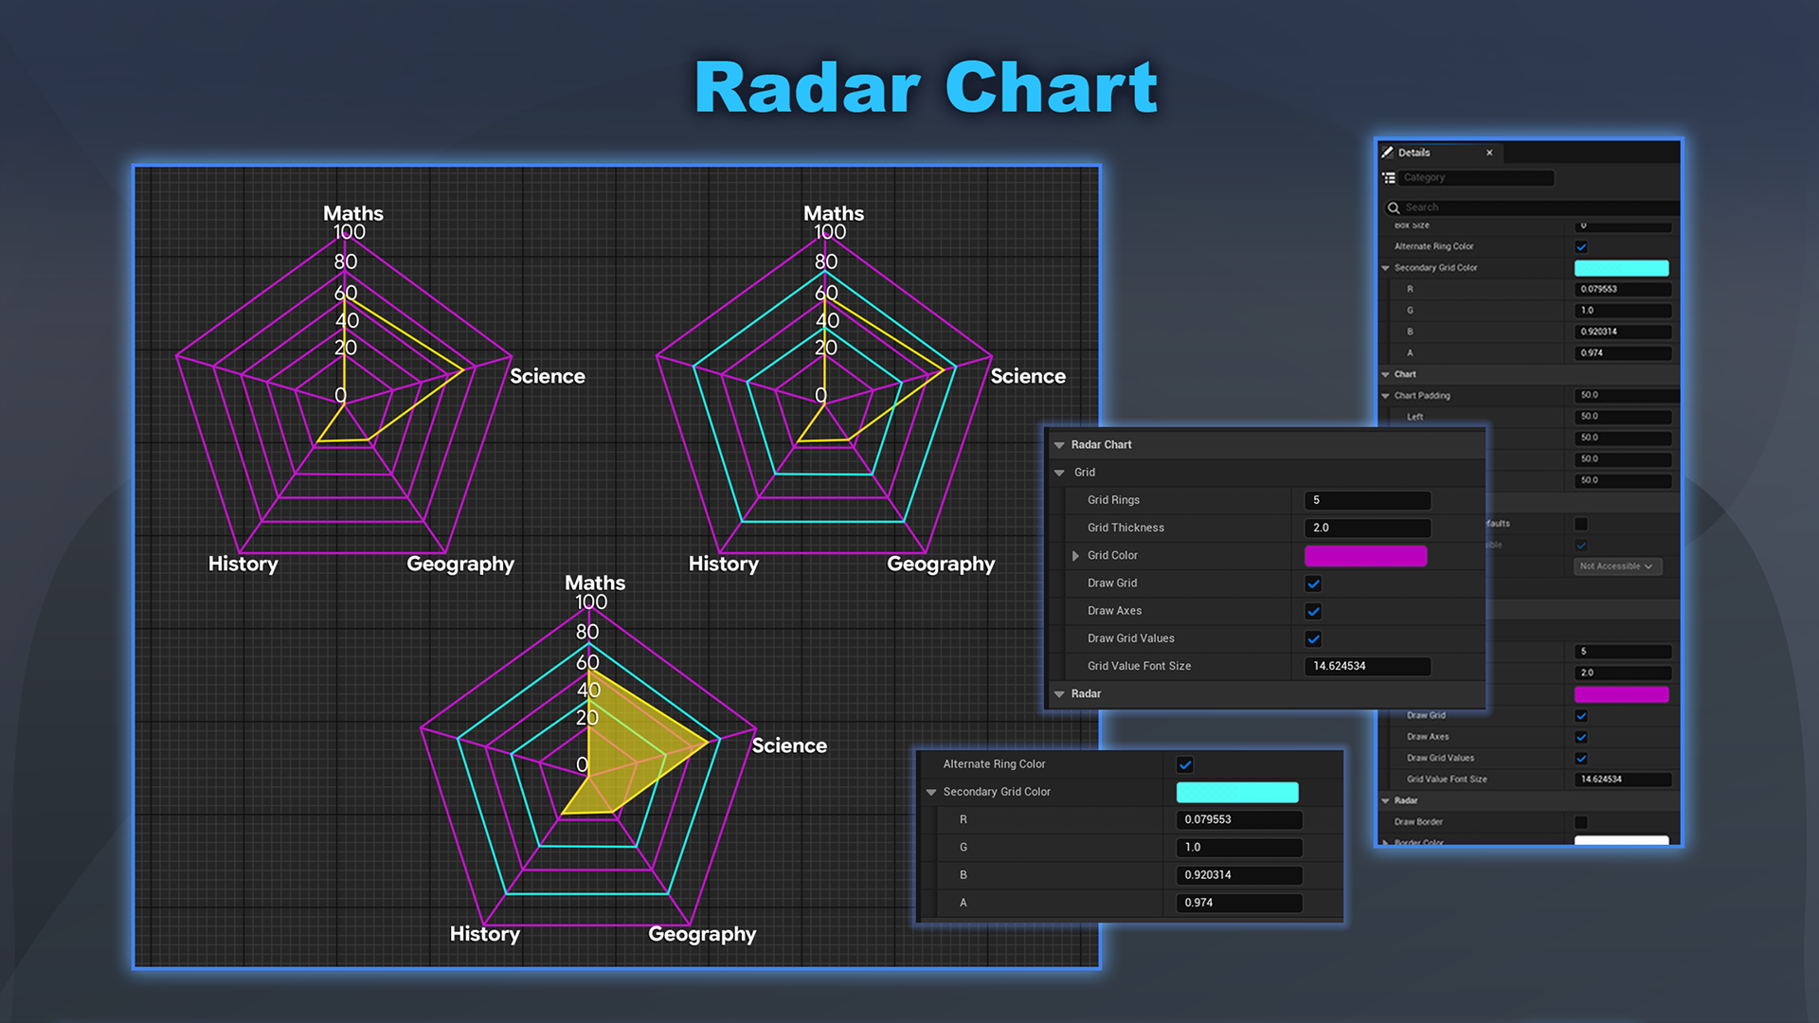Collapse Radar header in enlarged Grid panel
Image resolution: width=1819 pixels, height=1023 pixels.
point(1059,694)
